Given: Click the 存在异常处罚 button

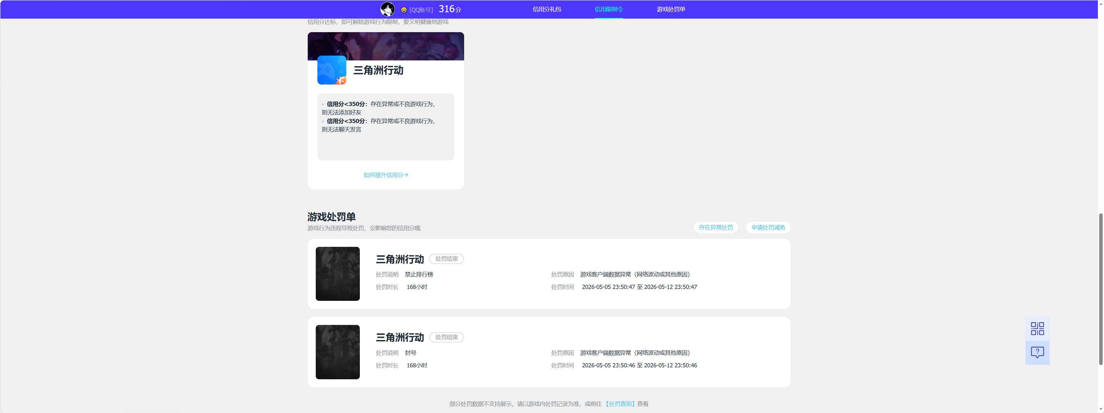Looking at the screenshot, I should point(716,227).
